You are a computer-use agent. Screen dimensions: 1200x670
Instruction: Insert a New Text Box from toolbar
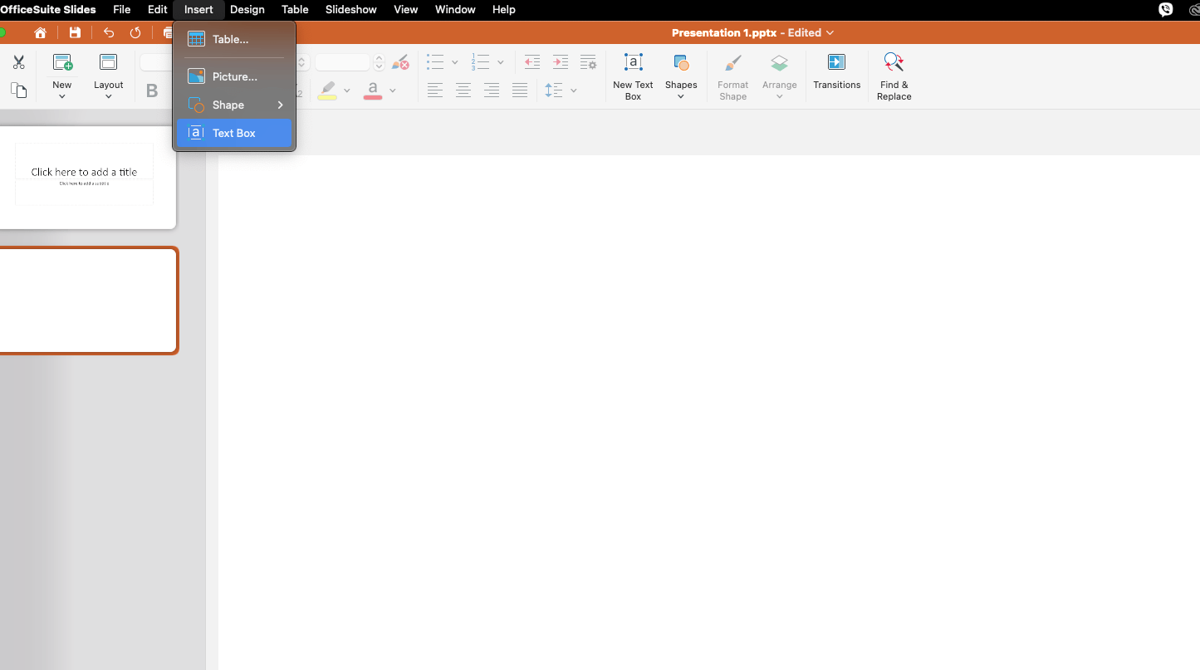pos(633,76)
